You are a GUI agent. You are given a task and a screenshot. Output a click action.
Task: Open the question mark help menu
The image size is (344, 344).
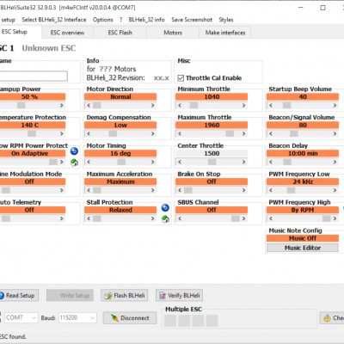[121, 20]
